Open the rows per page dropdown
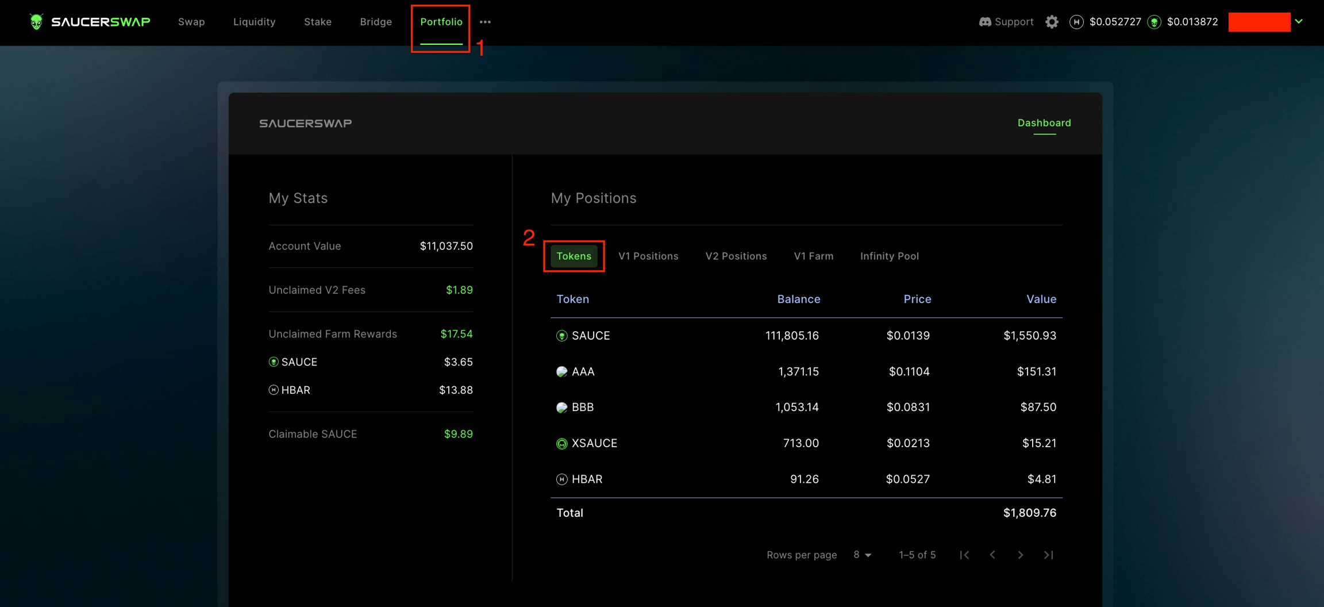 tap(862, 555)
